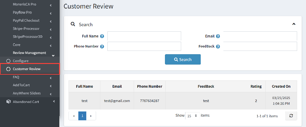Click the blue Search button

(x=183, y=59)
